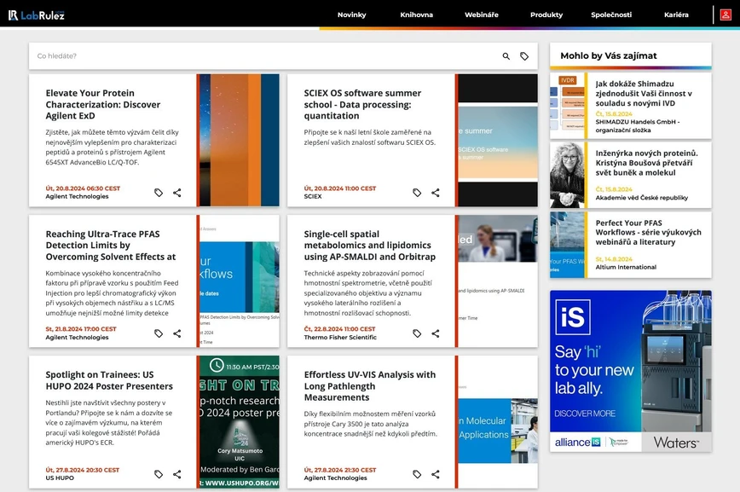
Task: Open the Knihovna menu
Action: [416, 14]
